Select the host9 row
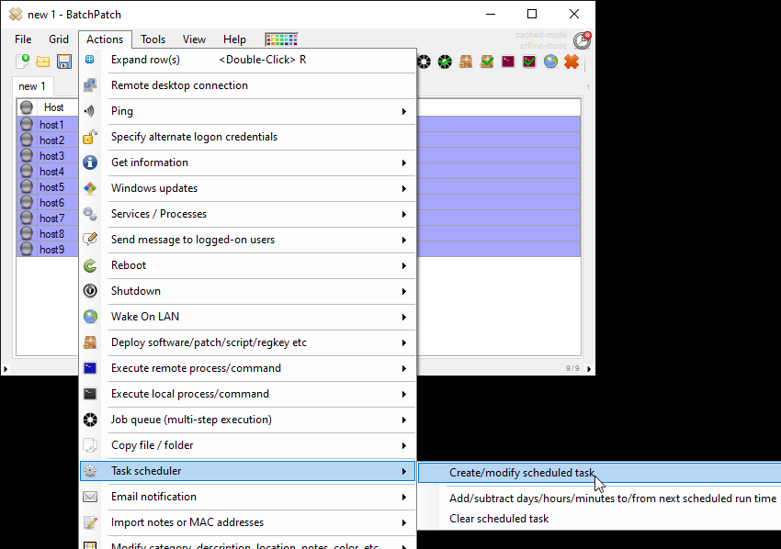The height and width of the screenshot is (549, 781). pos(48,250)
